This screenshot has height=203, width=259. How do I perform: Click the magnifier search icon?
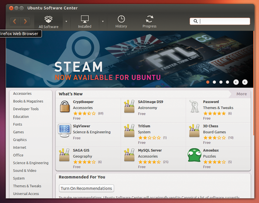(196, 21)
